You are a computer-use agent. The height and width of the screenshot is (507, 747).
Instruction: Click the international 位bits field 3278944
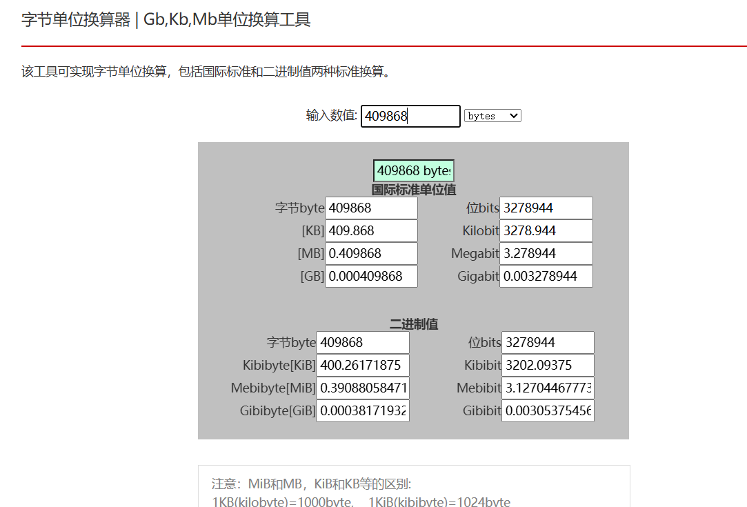pyautogui.click(x=546, y=208)
